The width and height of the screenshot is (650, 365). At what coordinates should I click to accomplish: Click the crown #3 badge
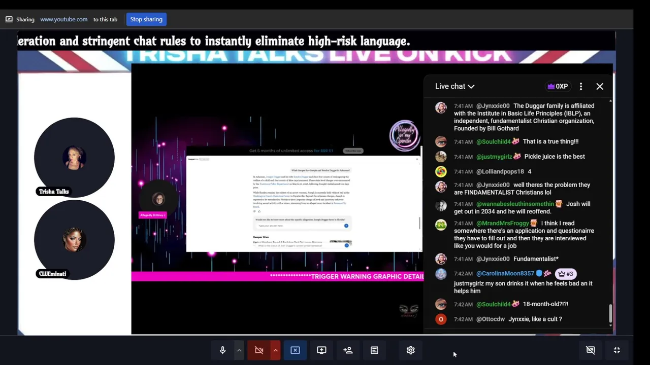(565, 274)
